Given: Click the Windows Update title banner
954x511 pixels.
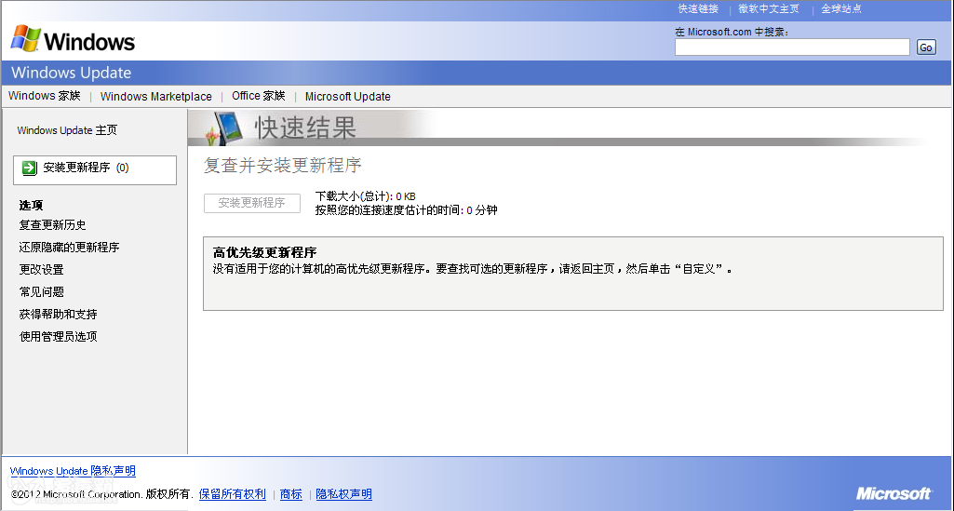Looking at the screenshot, I should (x=71, y=73).
